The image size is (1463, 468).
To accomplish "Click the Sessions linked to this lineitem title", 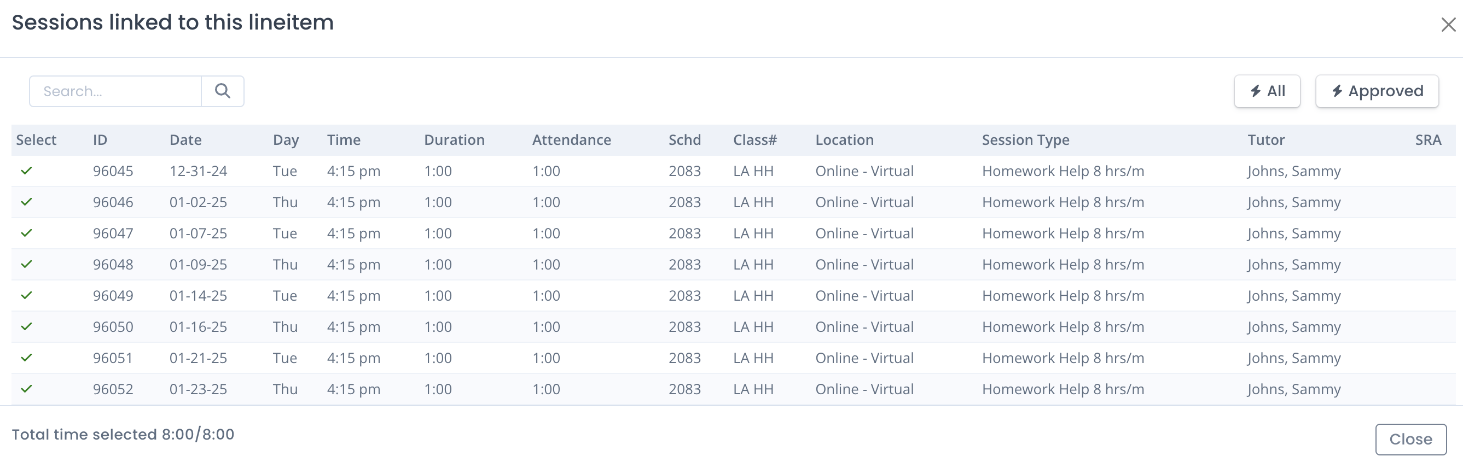I will (x=173, y=23).
